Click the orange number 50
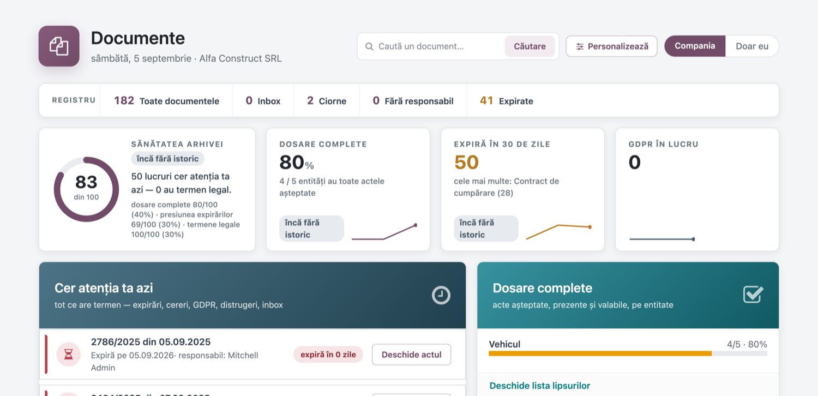Viewport: 818px width, 396px height. [466, 162]
